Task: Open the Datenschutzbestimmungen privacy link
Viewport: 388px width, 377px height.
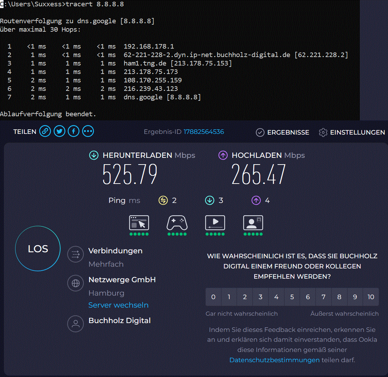Action: click(x=274, y=360)
